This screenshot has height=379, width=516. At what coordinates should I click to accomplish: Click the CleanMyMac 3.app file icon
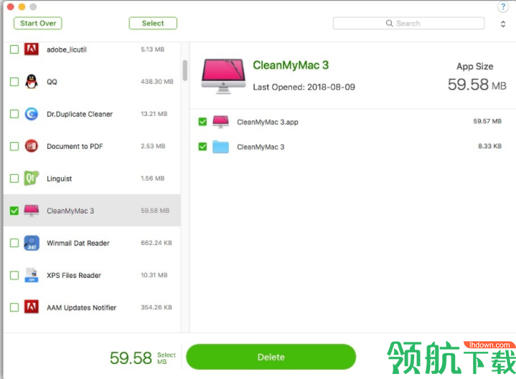pyautogui.click(x=220, y=122)
